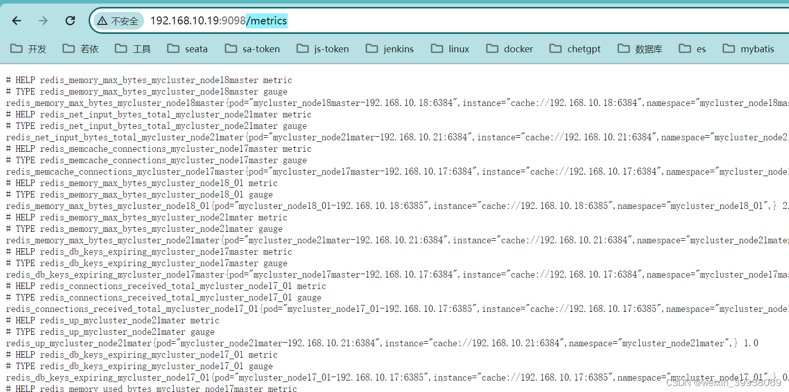The width and height of the screenshot is (789, 392).
Task: Open the mybatis bookmark folder
Action: (749, 49)
